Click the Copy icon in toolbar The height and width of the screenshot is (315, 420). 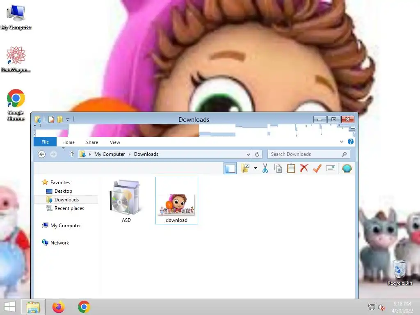point(278,169)
